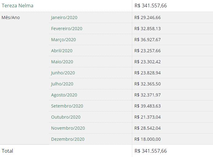Viewport: 213px width, 157px height.
Task: Open the Agosto/2020 link
Action: coord(64,95)
